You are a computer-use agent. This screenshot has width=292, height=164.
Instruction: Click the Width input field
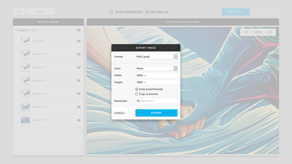(156, 75)
